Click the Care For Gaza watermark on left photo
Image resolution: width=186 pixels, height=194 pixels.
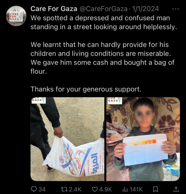pos(38,100)
